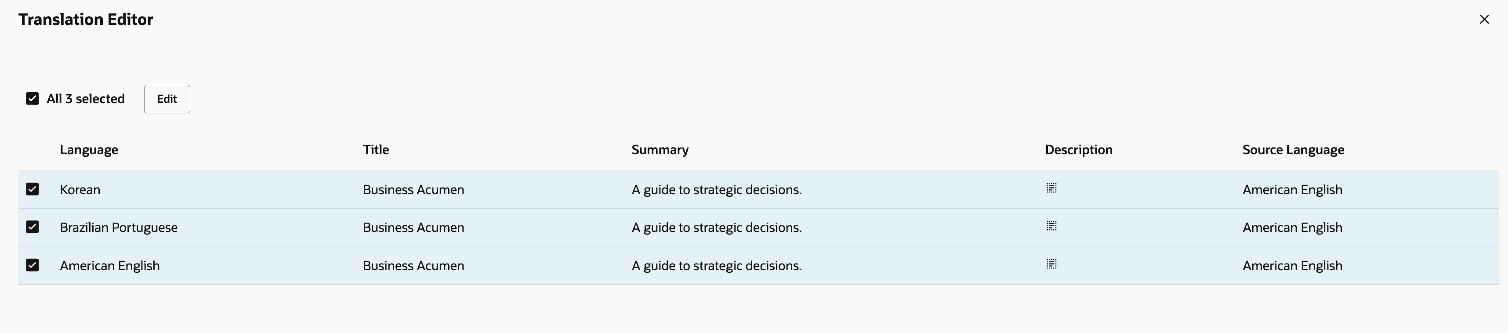Uncheck the Korean row checkbox
The image size is (1508, 333).
click(32, 189)
